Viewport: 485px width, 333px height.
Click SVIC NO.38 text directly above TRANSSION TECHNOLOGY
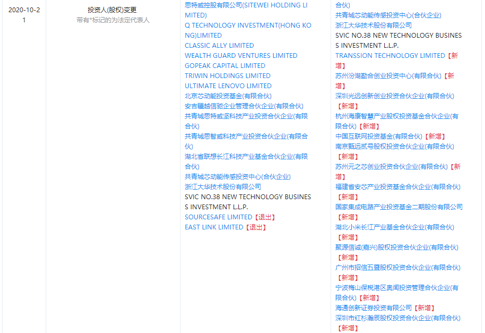399,40
